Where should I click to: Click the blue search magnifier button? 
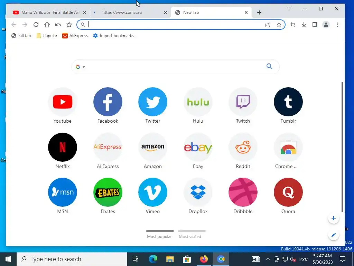pyautogui.click(x=269, y=66)
